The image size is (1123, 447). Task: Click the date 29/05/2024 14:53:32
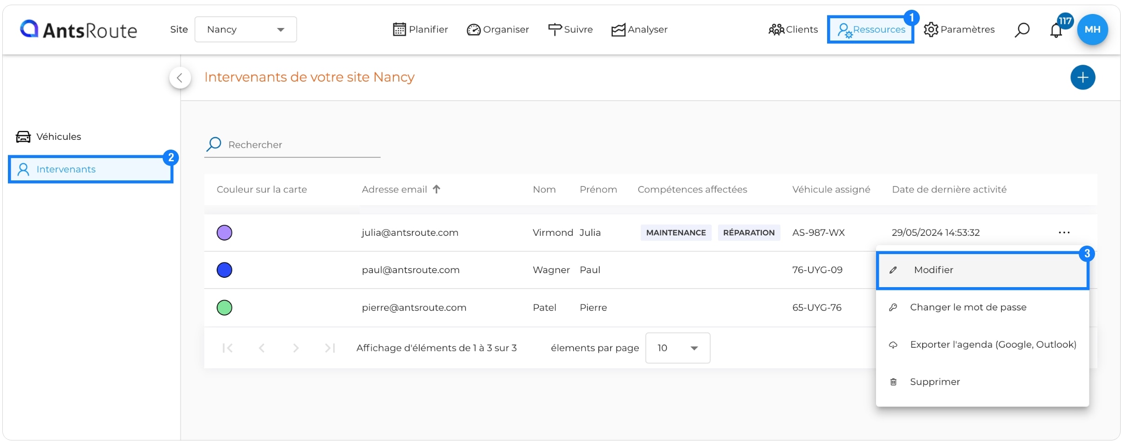tap(936, 233)
